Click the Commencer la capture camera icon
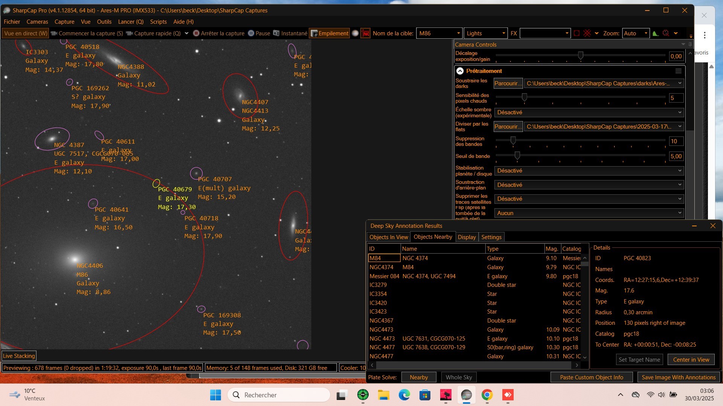This screenshot has height=406, width=723. click(54, 33)
